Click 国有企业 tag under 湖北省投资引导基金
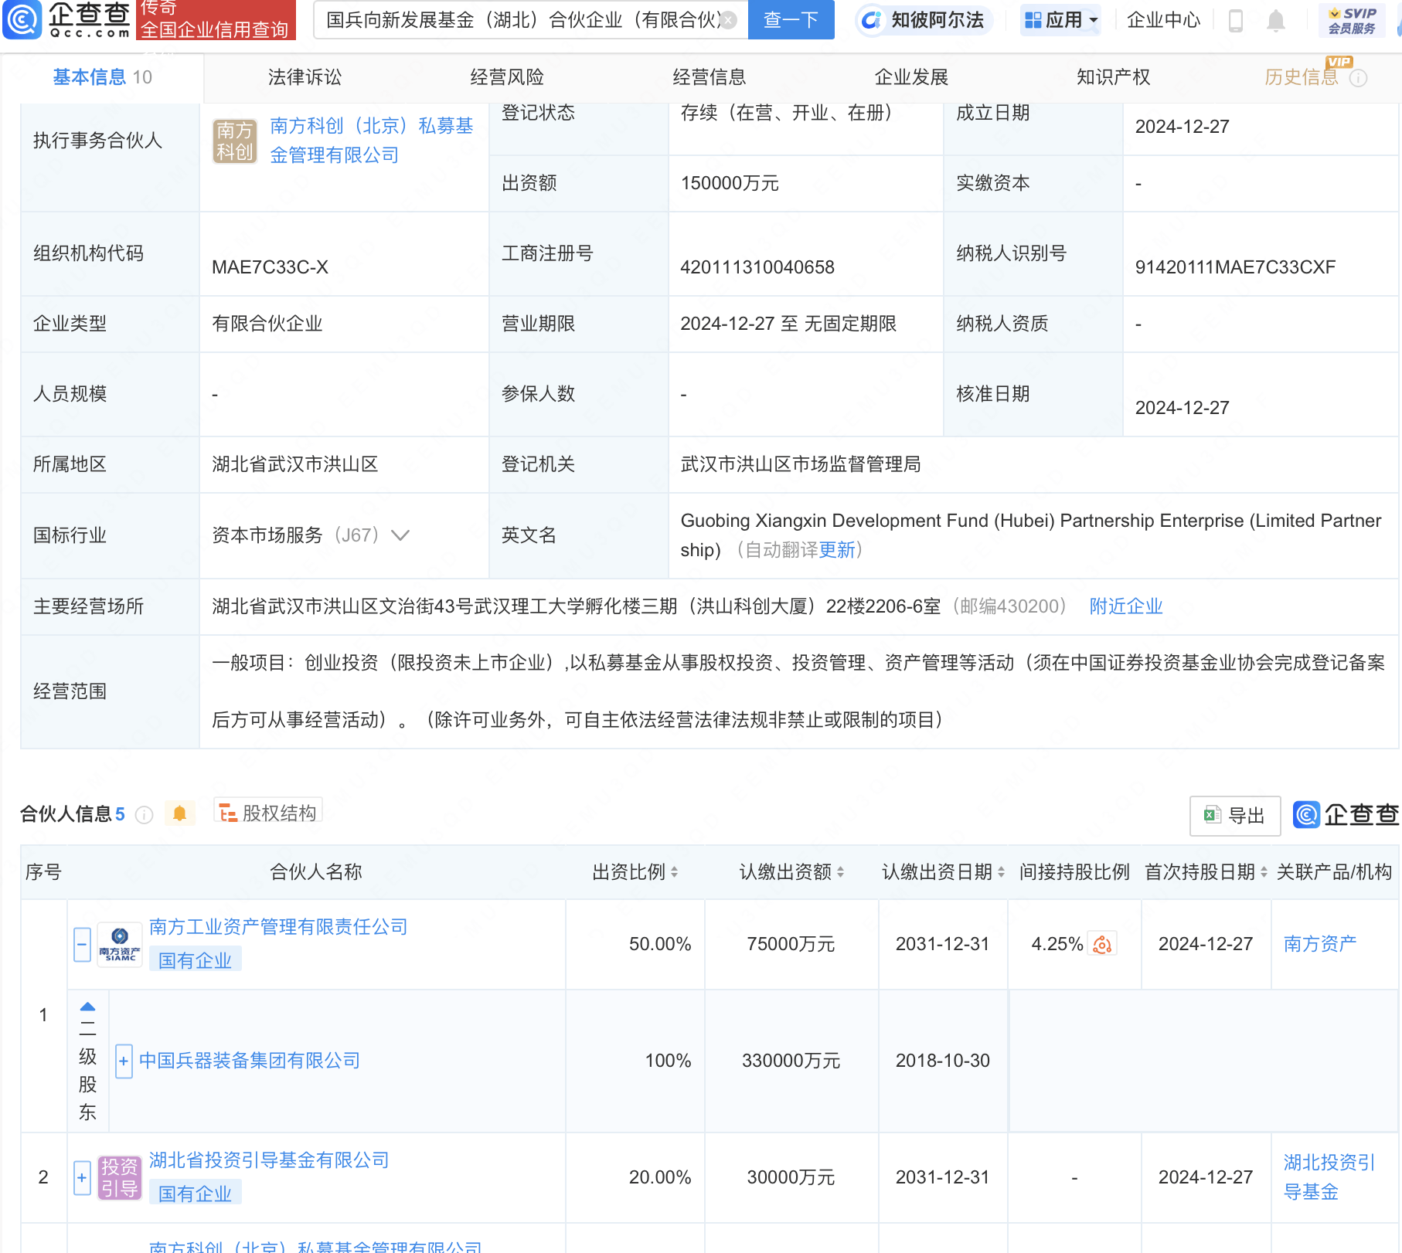The image size is (1402, 1253). click(195, 1194)
